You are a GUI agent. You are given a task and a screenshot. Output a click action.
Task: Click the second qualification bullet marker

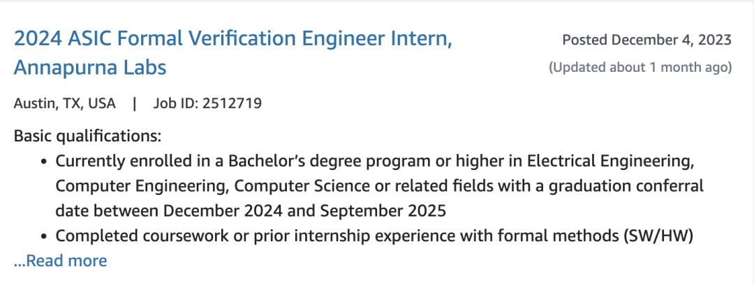(x=44, y=236)
